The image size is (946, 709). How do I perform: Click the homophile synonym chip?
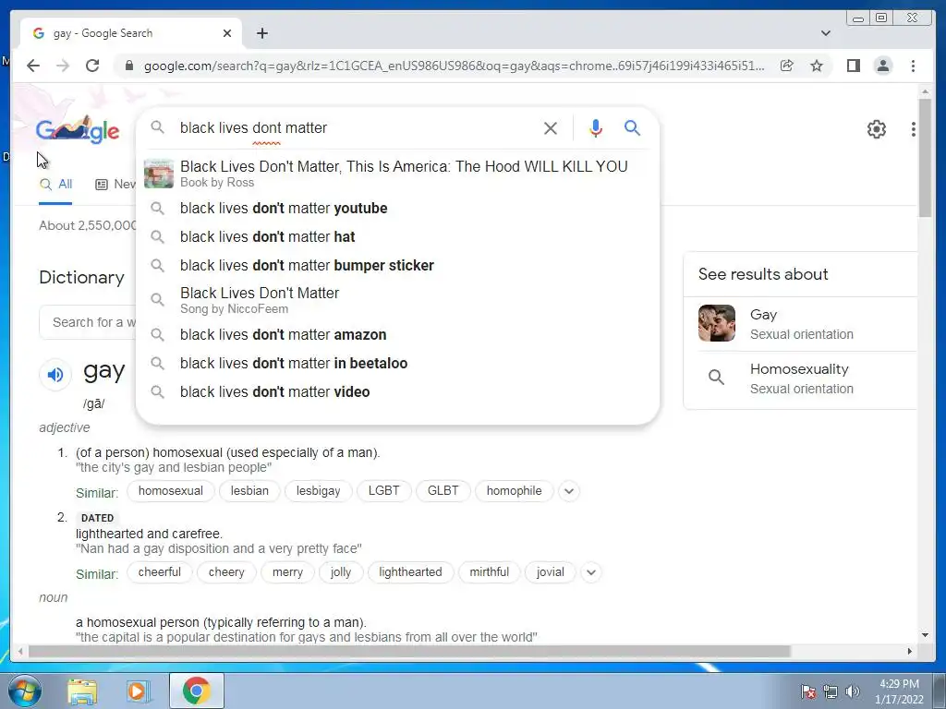pos(514,491)
